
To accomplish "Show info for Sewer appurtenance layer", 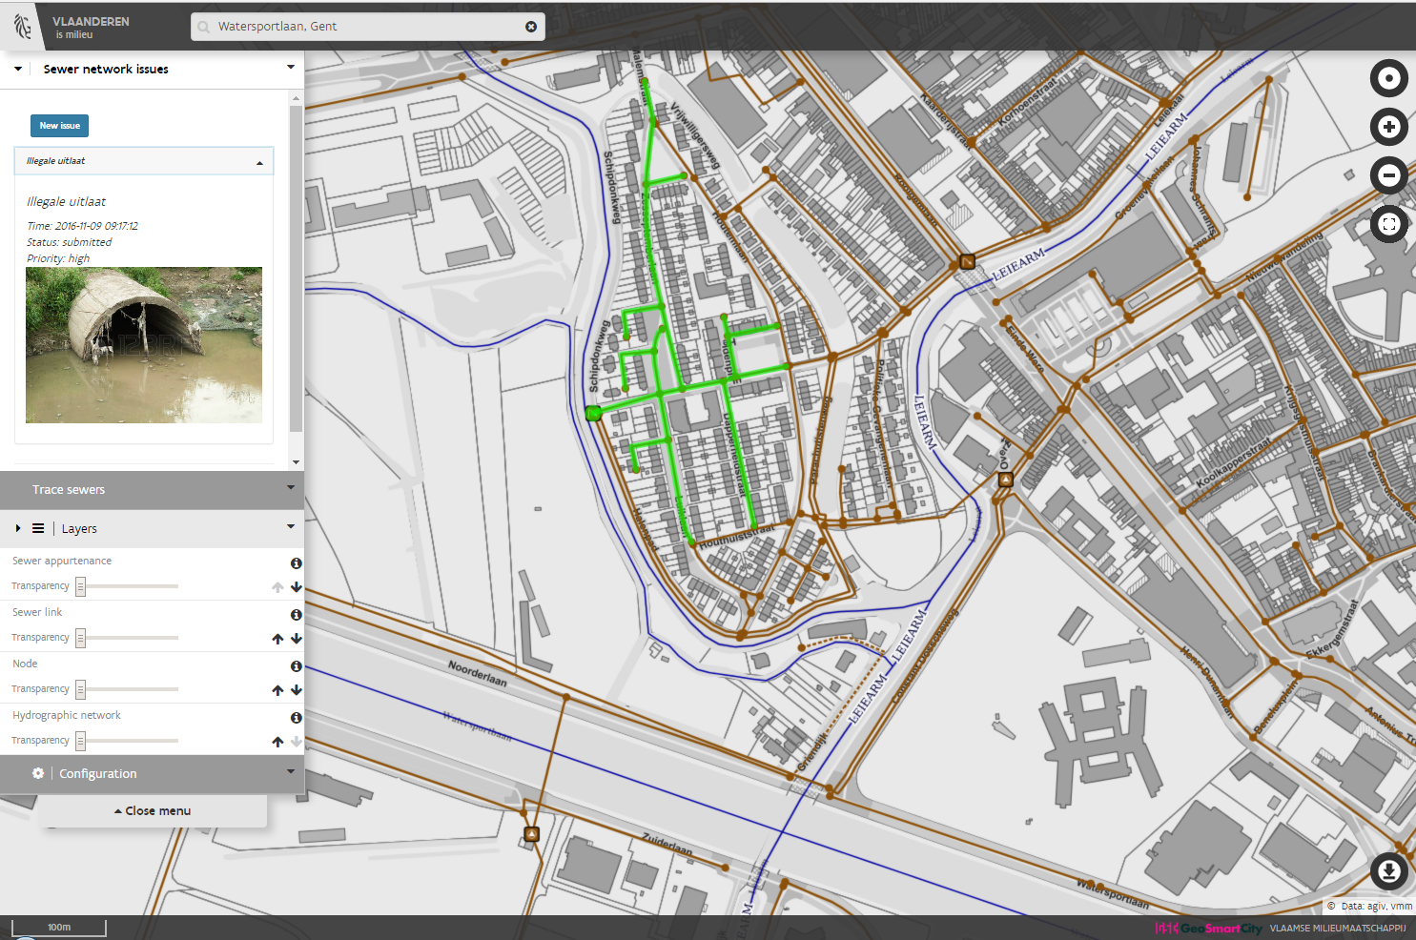I will 297,563.
